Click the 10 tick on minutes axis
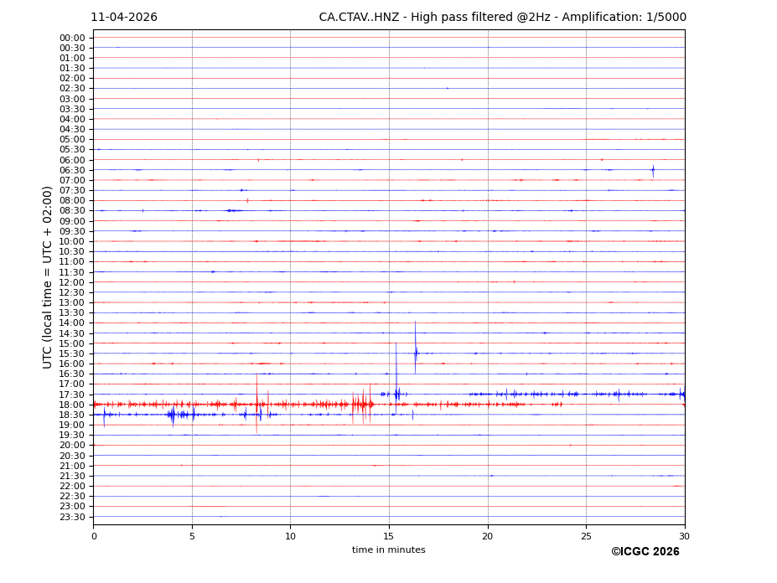Image resolution: width=777 pixels, height=583 pixels. pyautogui.click(x=290, y=536)
